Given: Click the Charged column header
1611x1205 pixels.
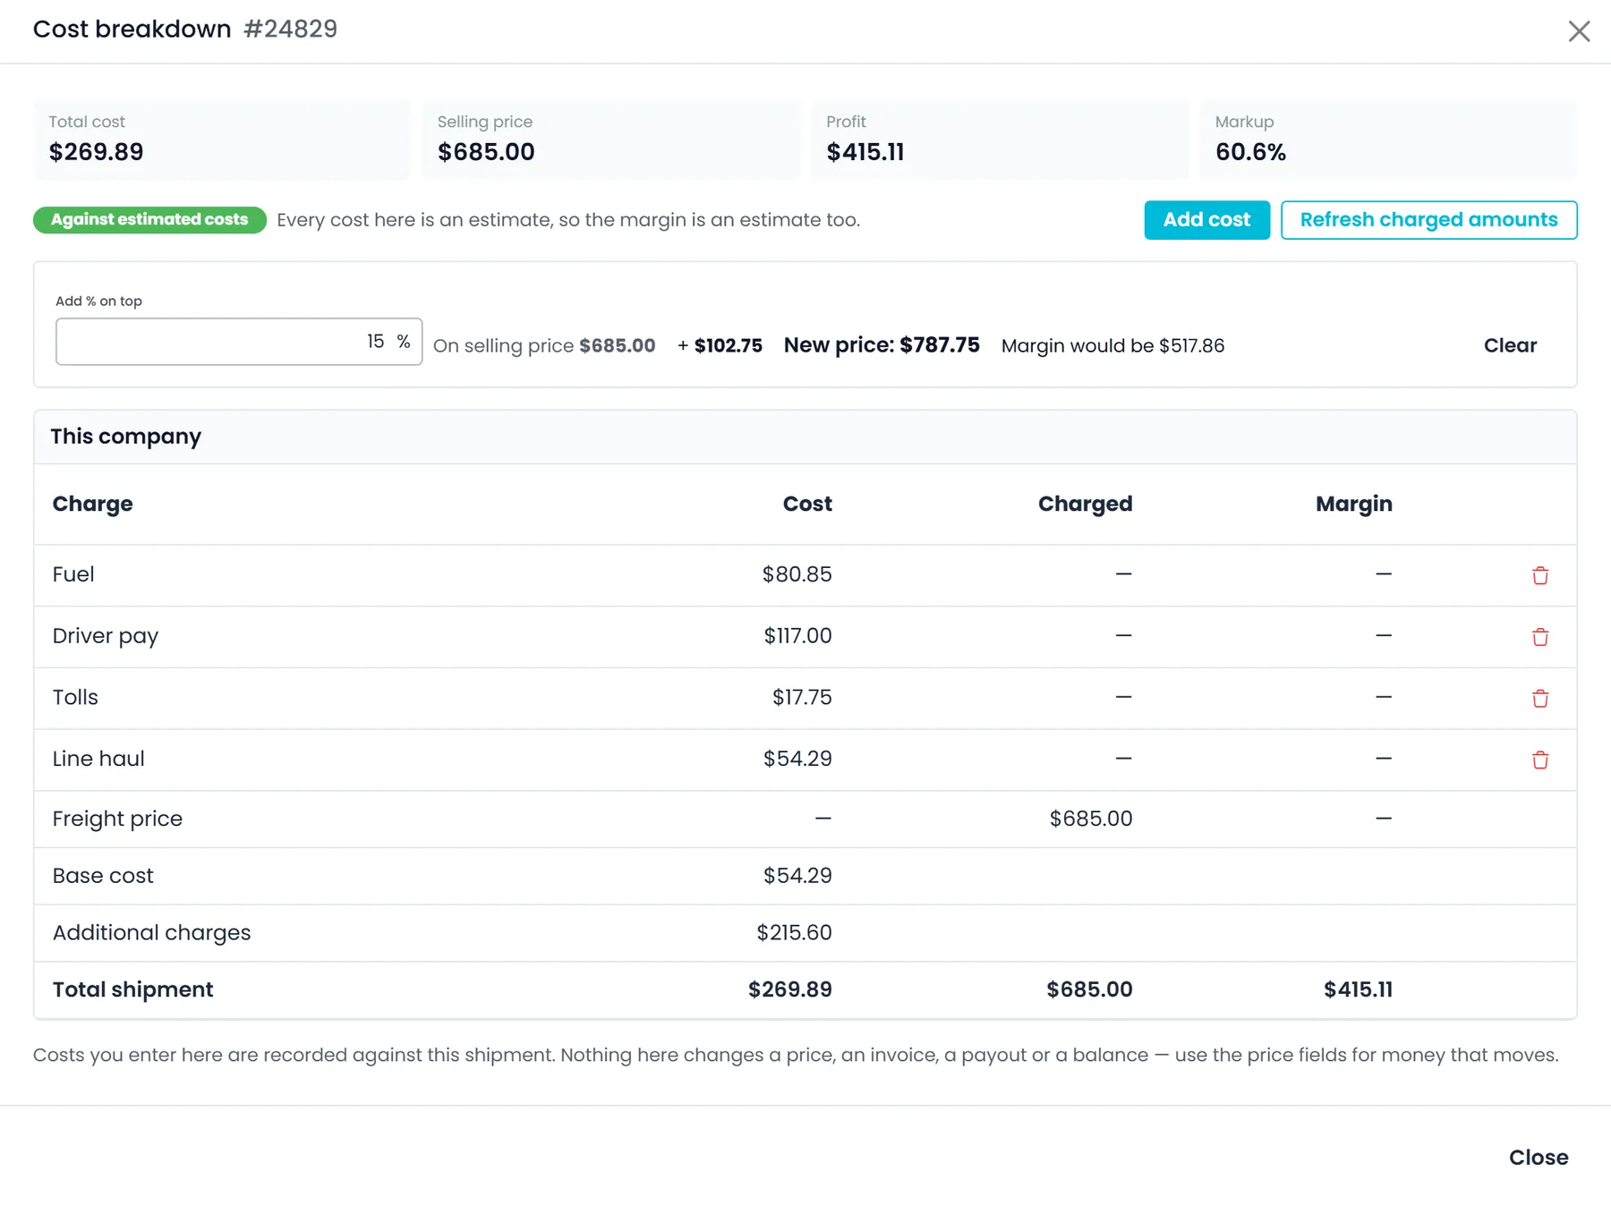Looking at the screenshot, I should (x=1085, y=505).
